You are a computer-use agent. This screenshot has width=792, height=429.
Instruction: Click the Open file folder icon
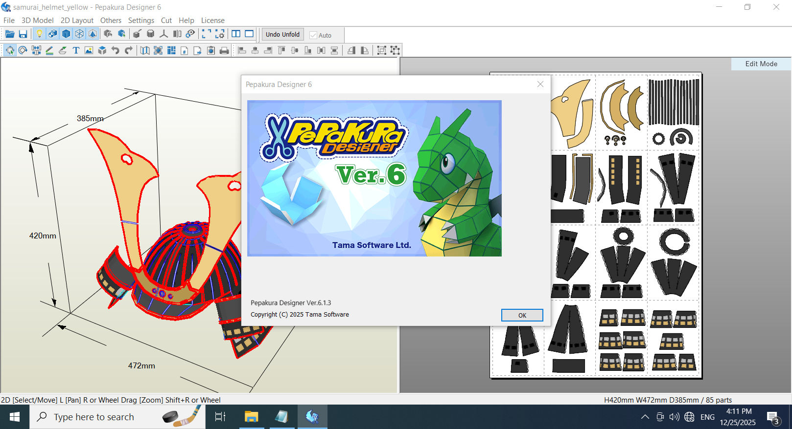coord(9,34)
